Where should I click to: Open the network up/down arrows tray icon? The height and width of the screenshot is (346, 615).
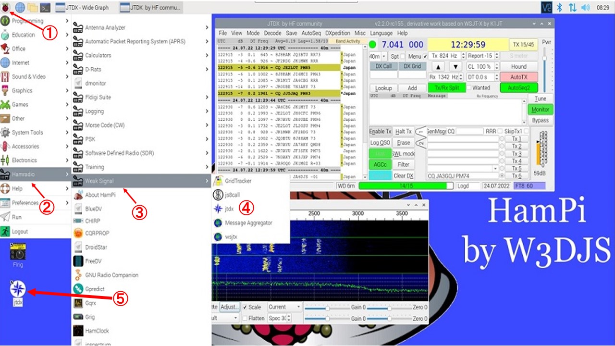tap(572, 7)
